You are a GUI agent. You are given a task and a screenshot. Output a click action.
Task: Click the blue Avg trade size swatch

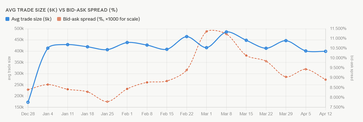pos(8,19)
